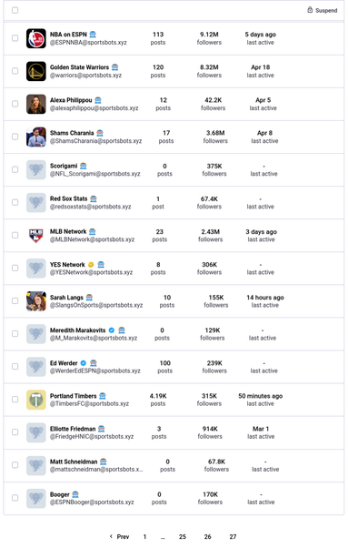Click the bot badge next to Portland Timbers

pos(102,396)
